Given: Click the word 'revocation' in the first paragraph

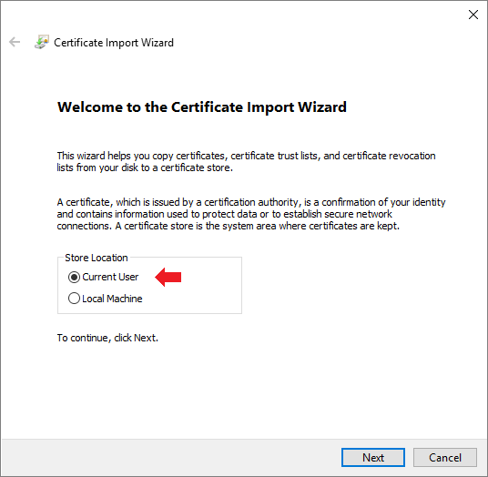Looking at the screenshot, I should tap(412, 156).
